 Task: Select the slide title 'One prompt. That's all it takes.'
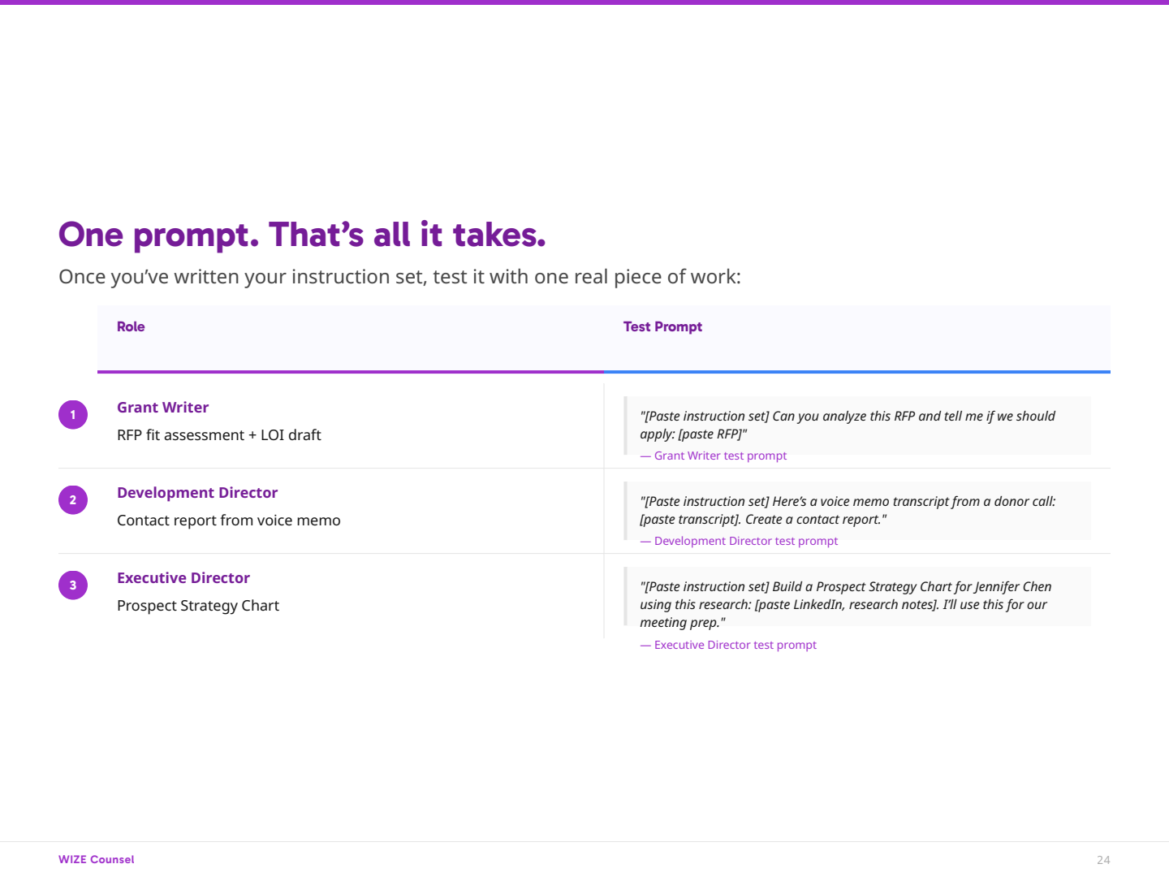(302, 235)
